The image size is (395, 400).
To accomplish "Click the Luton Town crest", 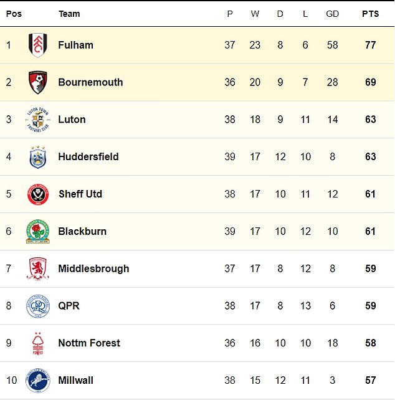I will (38, 120).
